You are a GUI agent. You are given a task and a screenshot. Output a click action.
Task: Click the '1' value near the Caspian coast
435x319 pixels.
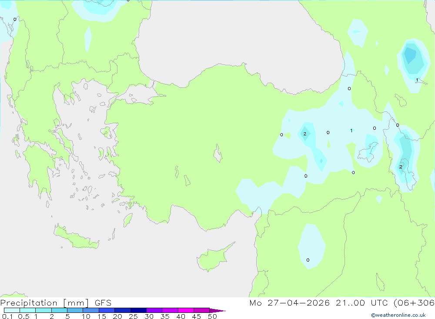tap(417, 80)
